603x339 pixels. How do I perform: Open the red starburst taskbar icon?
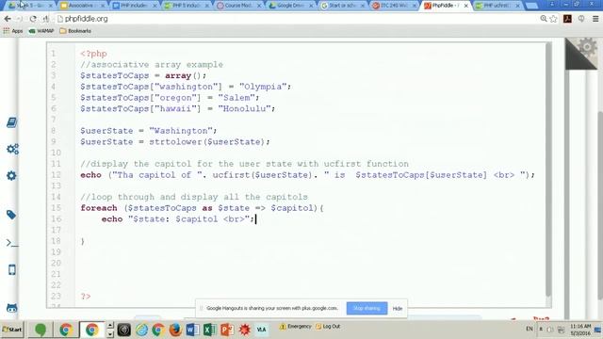[244, 330]
